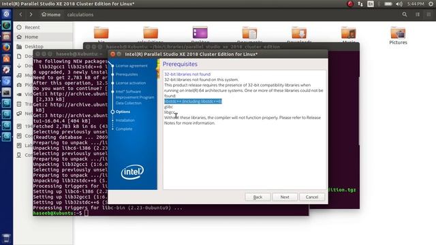This screenshot has height=245, width=436.
Task: Click the calculations breadcrumb in path bar
Action: point(80,14)
